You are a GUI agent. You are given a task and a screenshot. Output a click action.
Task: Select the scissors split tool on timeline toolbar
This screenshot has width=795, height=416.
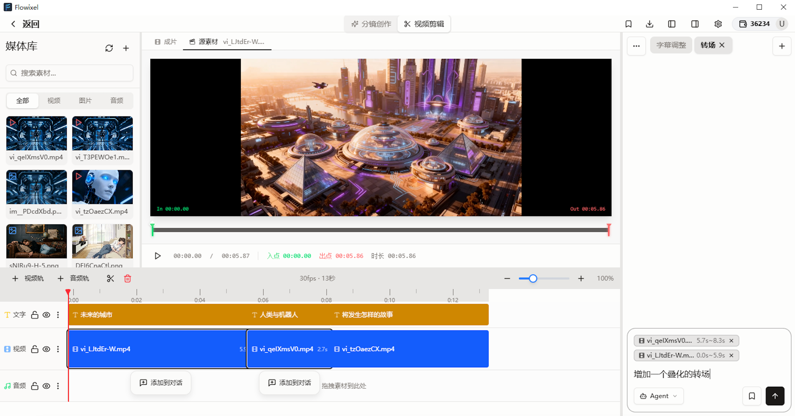tap(110, 278)
